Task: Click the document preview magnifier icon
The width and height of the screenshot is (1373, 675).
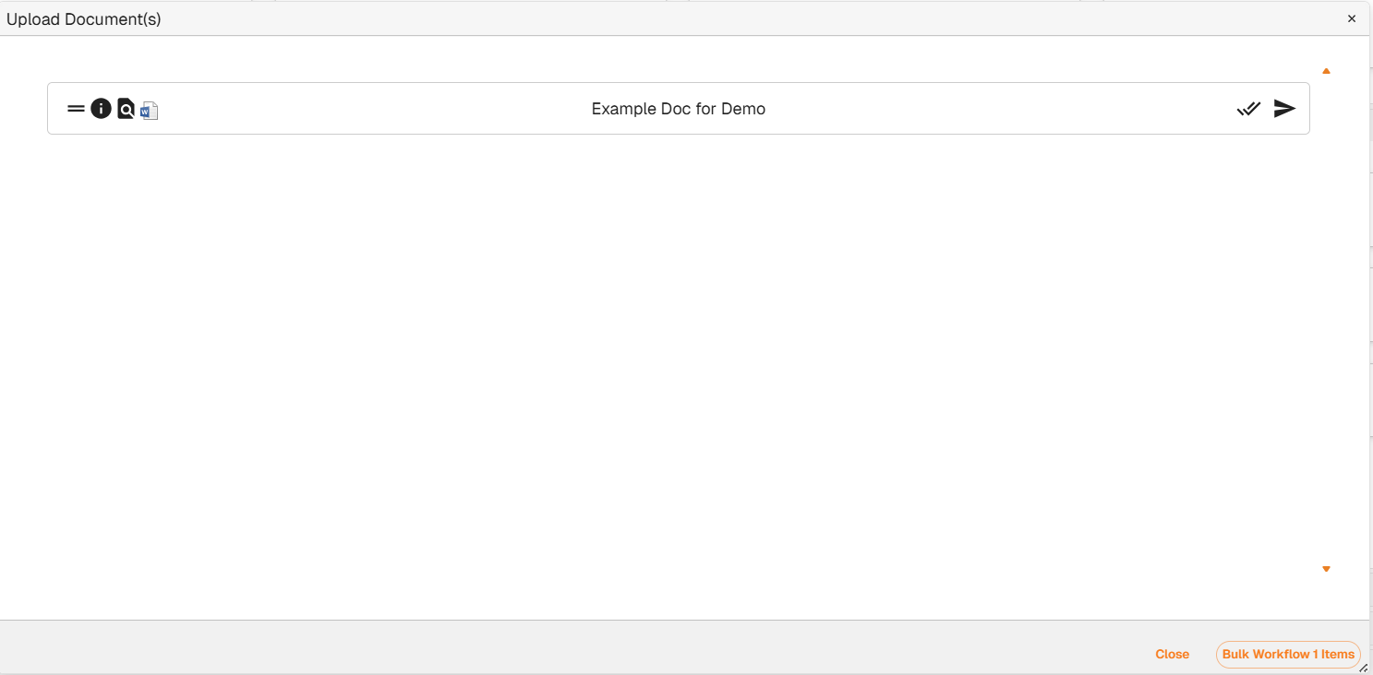Action: (x=126, y=109)
